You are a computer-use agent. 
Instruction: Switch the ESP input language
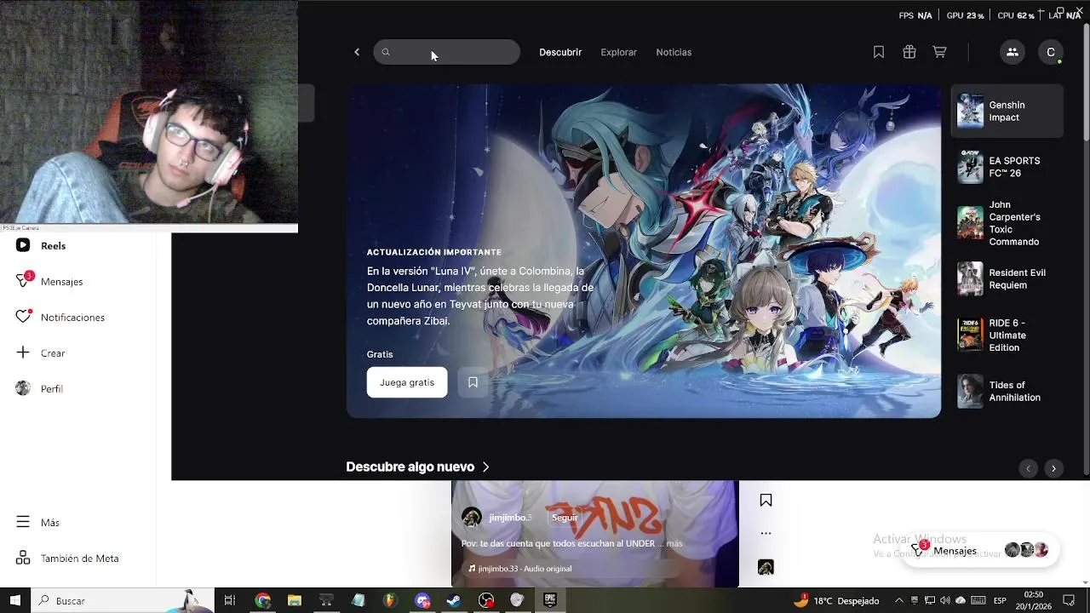[x=1001, y=600]
